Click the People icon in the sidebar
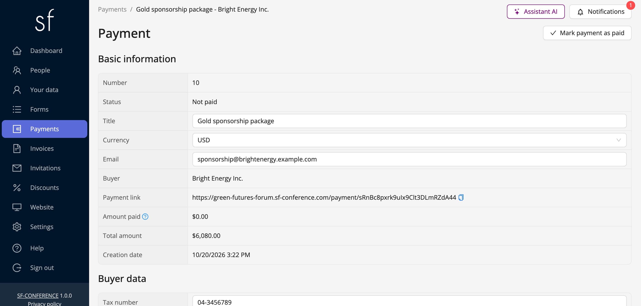 point(17,70)
